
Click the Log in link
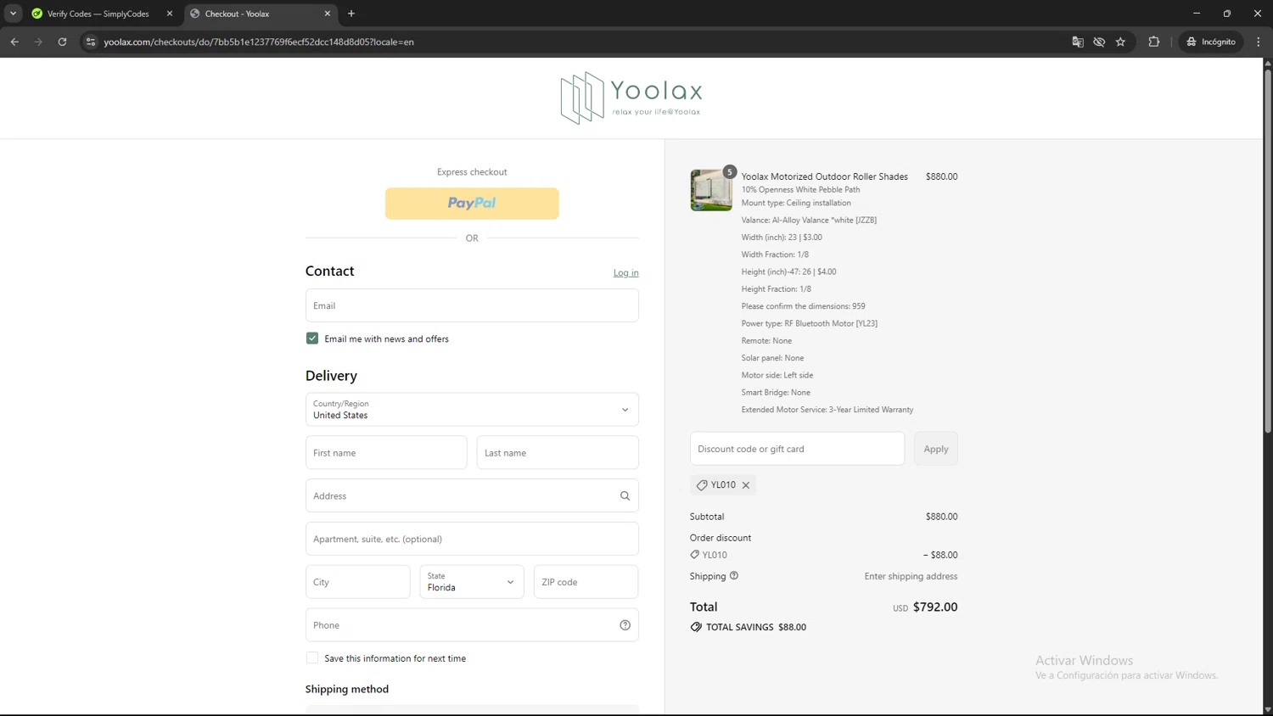click(x=625, y=273)
